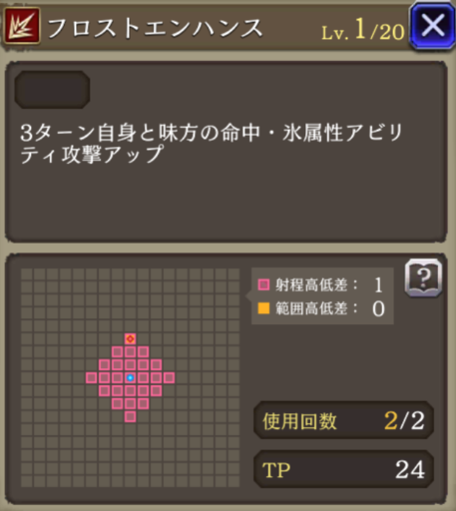Open the help book question-mark icon
Viewport: 456px width, 511px height.
pos(423,277)
